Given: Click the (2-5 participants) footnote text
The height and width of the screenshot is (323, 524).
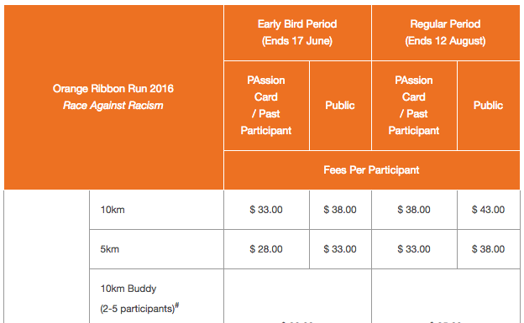Looking at the screenshot, I should point(139,308).
